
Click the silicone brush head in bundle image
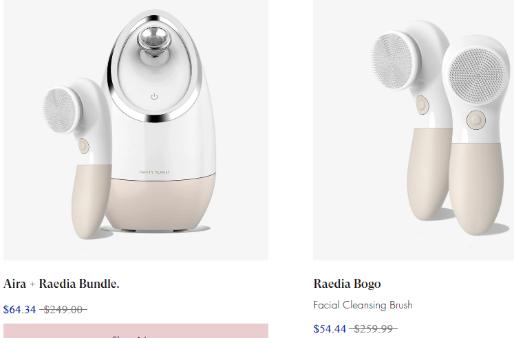coord(61,111)
